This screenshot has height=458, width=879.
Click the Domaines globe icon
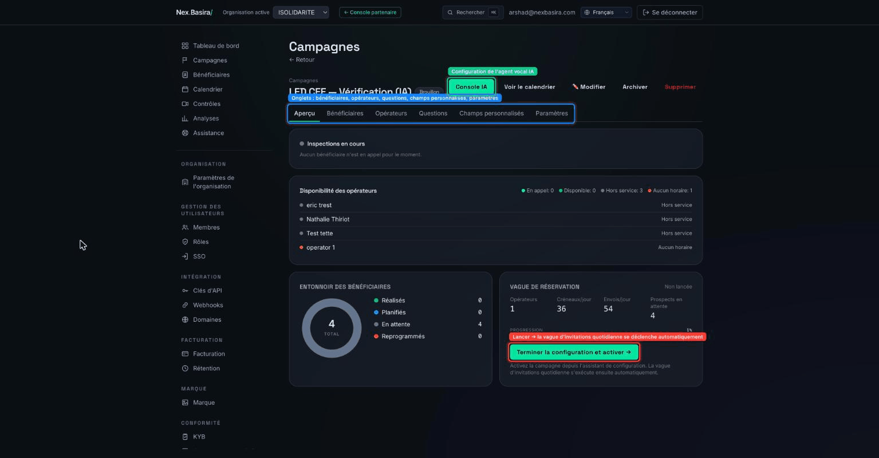[185, 320]
